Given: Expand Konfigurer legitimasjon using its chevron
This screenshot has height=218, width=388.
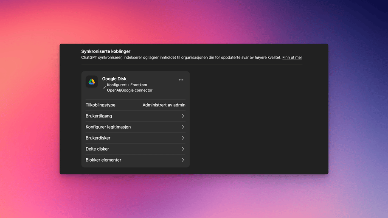Looking at the screenshot, I should (x=183, y=127).
